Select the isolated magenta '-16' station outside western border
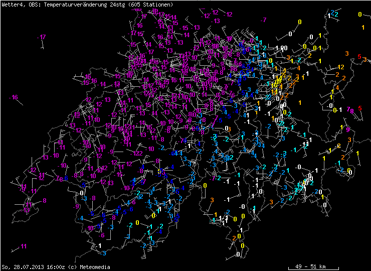Image resolution: width=371 pixels, height=271 pixels. [14, 97]
